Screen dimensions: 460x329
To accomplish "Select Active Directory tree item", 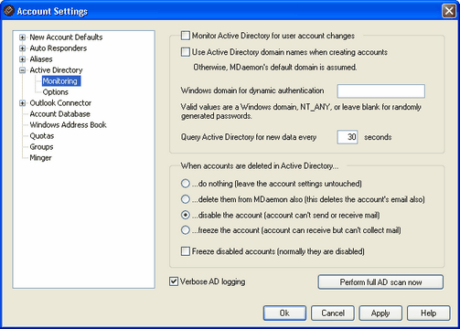I will 56,70.
